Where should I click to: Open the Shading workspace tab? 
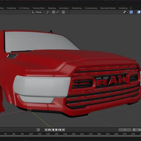(52, 8)
